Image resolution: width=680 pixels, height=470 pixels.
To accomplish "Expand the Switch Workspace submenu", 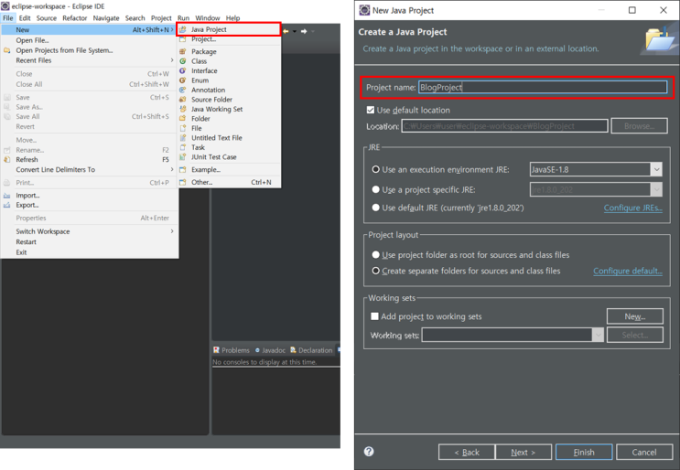I will [172, 231].
